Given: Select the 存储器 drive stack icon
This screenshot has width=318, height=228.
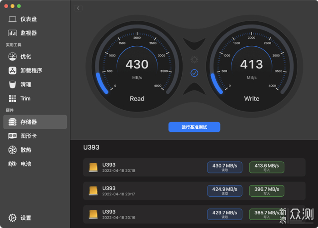Looking at the screenshot, I should coord(12,122).
